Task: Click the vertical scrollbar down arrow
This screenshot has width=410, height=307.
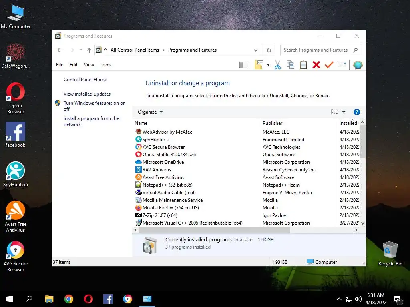Action: tap(362, 223)
